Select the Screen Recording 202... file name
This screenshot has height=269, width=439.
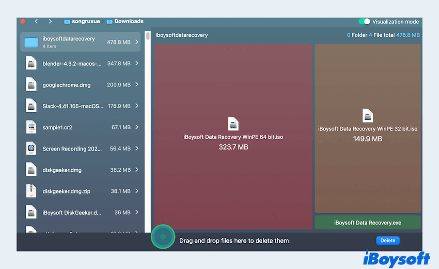(72, 149)
